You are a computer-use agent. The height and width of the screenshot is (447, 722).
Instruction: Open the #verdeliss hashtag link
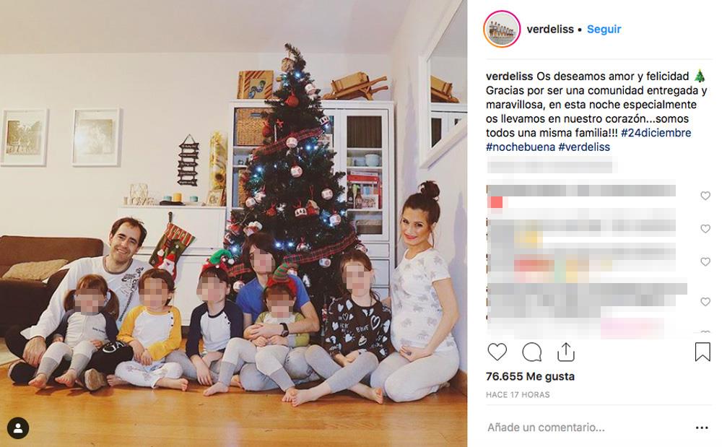point(584,147)
